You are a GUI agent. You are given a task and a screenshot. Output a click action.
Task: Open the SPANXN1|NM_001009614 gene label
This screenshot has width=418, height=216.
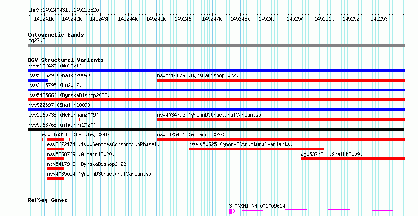click(x=257, y=206)
